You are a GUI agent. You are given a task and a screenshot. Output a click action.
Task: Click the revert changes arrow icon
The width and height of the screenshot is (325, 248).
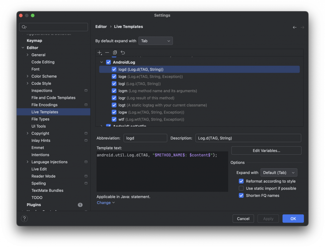click(x=123, y=53)
